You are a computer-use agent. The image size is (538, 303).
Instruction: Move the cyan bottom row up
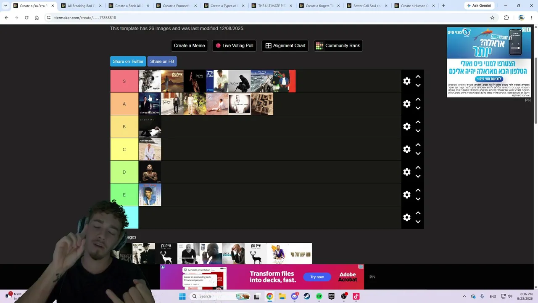pyautogui.click(x=418, y=213)
